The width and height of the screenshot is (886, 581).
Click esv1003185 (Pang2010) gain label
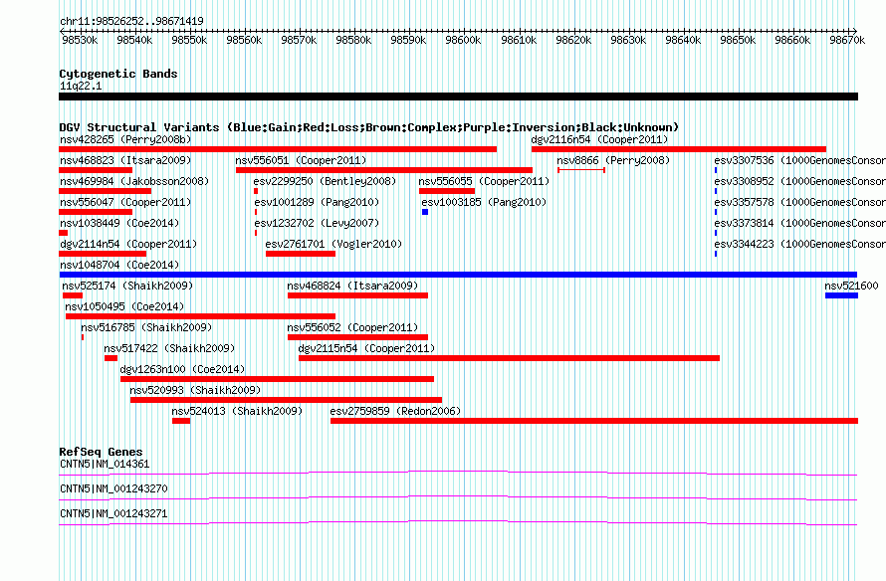coord(484,202)
